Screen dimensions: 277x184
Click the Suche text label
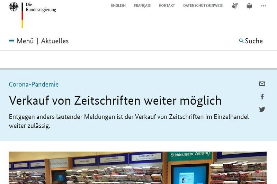tap(254, 41)
